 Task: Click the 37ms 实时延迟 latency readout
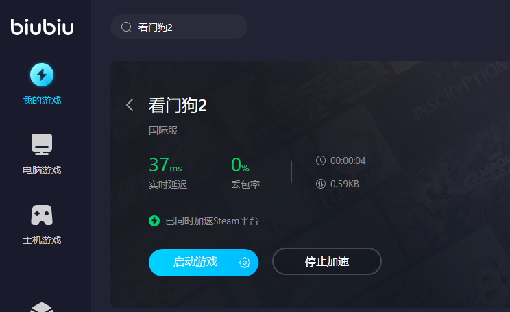tap(168, 172)
